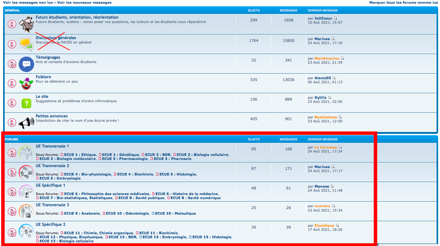Viewport: 440px width, 246px height.
Task: Click the UE Transversale 3 anatomy forum icon
Action: click(x=26, y=211)
